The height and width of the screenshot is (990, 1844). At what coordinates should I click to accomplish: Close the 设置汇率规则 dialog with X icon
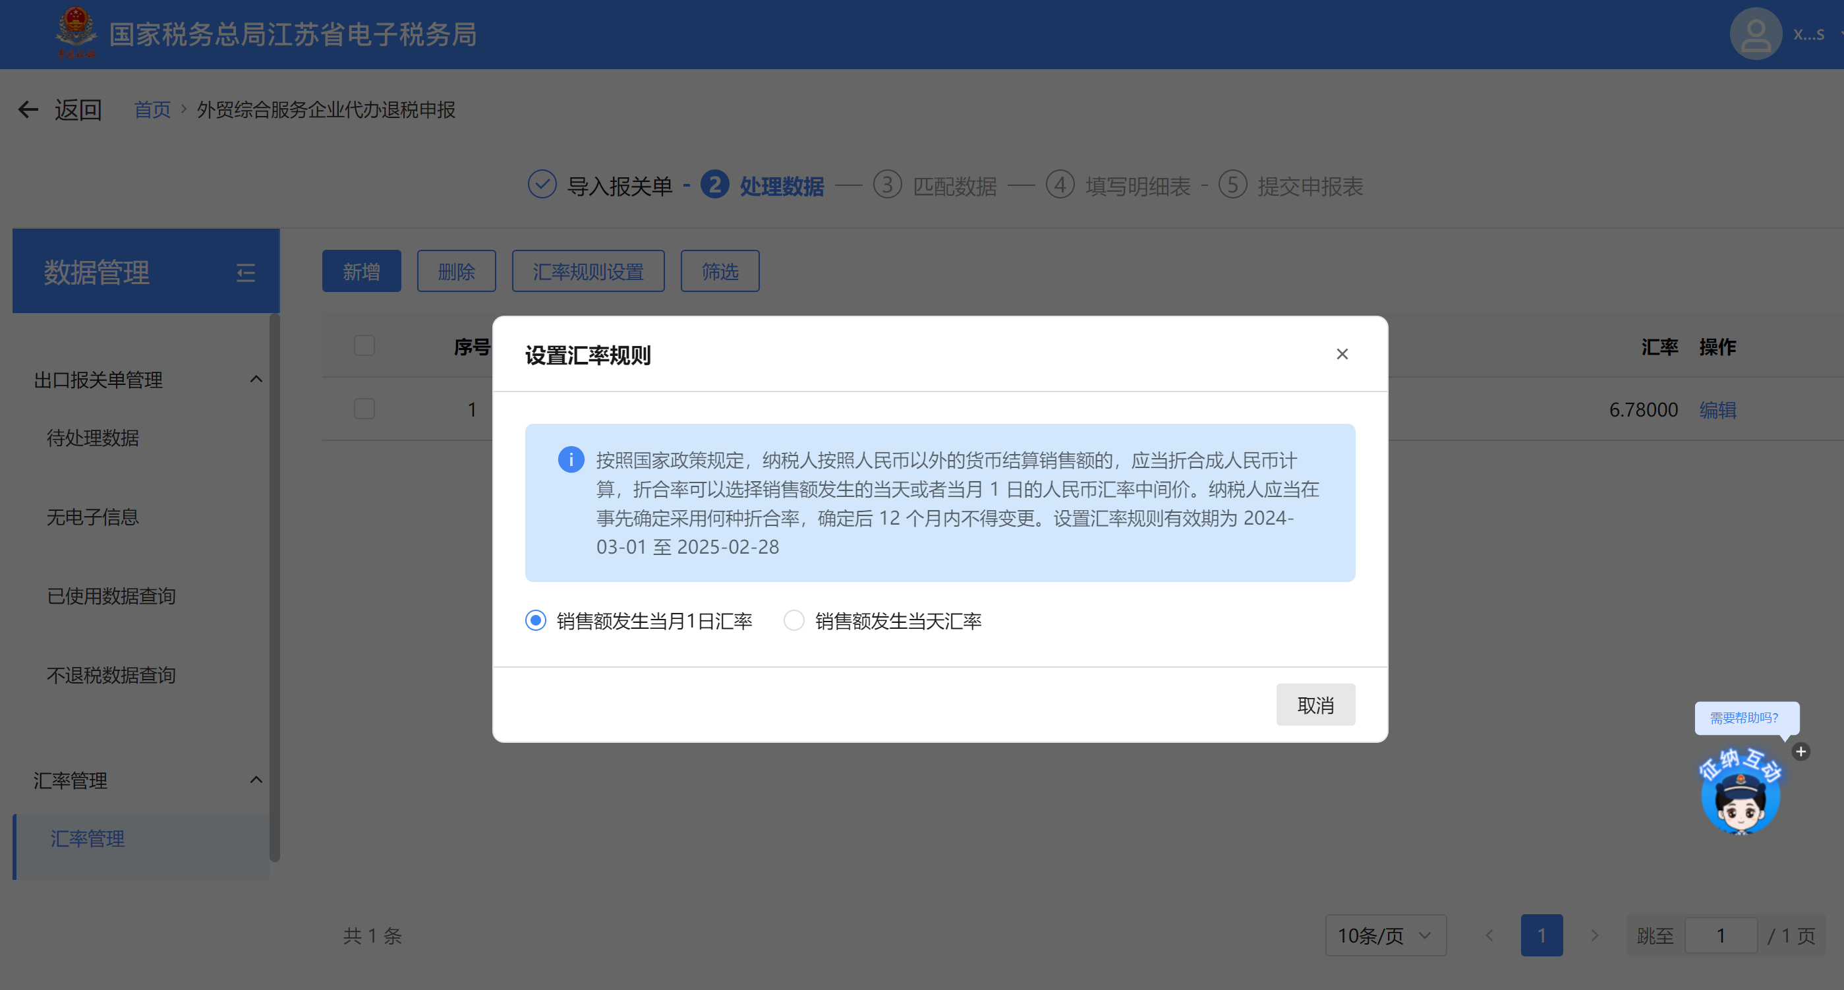(x=1342, y=355)
